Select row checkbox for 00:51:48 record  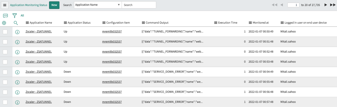tap(5, 42)
